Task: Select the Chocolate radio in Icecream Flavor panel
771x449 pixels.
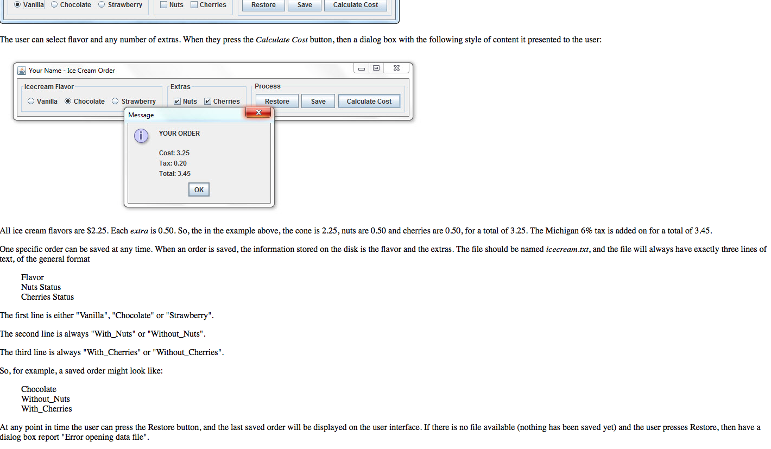Action: tap(67, 101)
